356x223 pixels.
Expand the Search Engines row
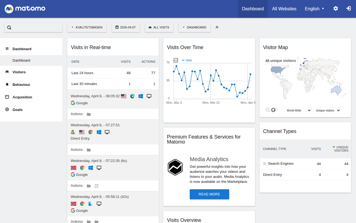[265, 164]
